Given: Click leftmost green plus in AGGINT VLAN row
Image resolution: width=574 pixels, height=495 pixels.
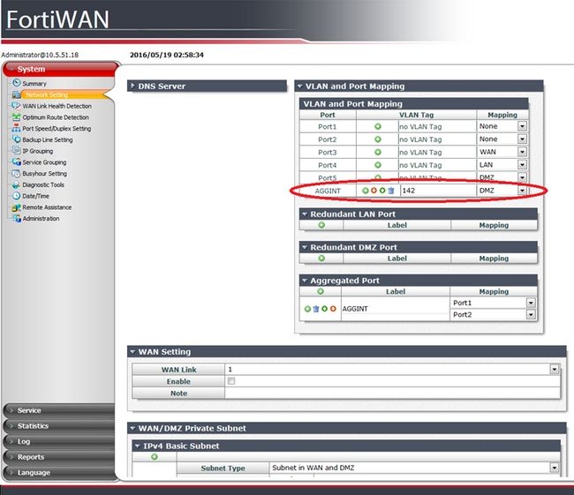Looking at the screenshot, I should coord(365,191).
